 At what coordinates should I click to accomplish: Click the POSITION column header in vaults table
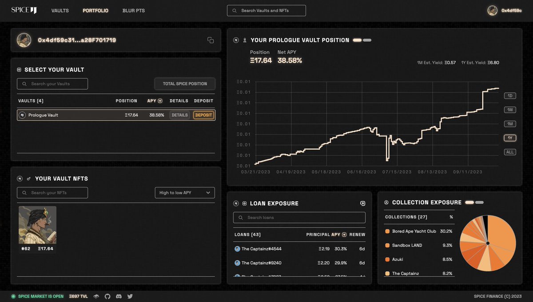(127, 101)
